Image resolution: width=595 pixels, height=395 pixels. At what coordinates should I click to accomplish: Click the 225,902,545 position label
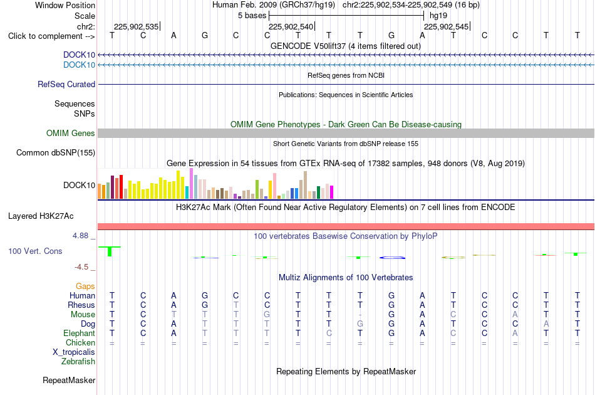click(446, 27)
